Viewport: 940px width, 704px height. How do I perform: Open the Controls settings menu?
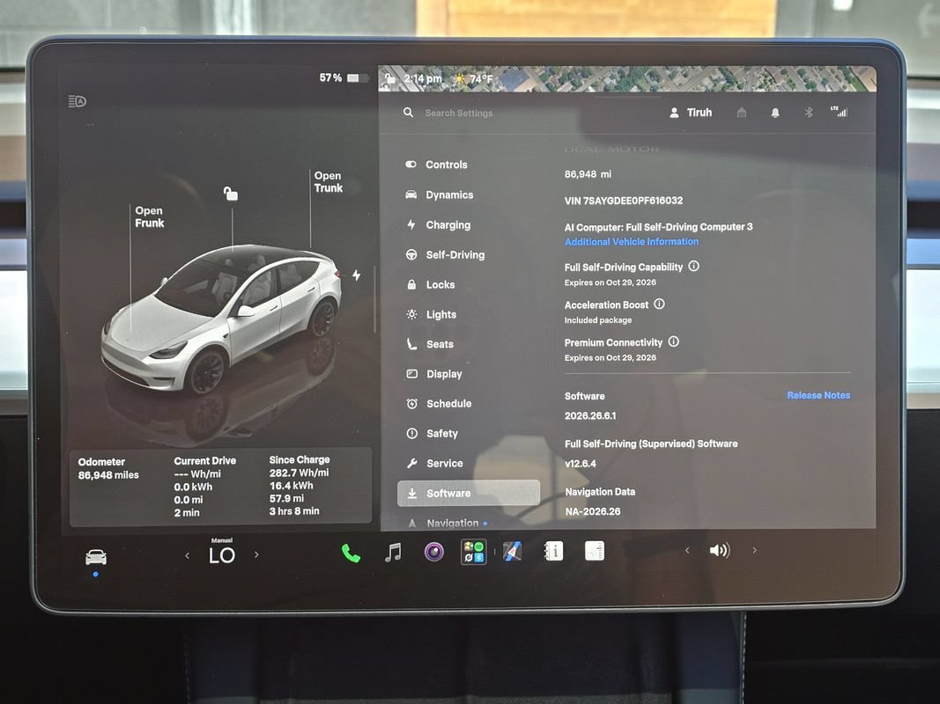(x=436, y=165)
